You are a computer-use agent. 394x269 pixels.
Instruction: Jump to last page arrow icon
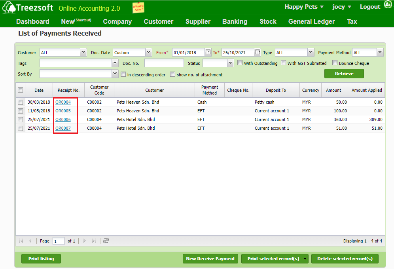(x=94, y=241)
